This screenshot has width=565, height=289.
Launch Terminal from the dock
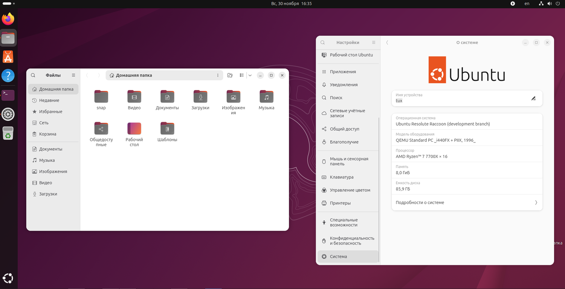point(8,95)
